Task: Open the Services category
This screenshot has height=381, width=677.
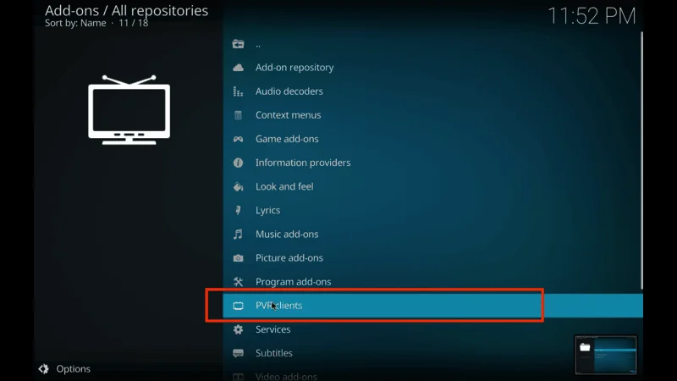Action: (x=432, y=329)
